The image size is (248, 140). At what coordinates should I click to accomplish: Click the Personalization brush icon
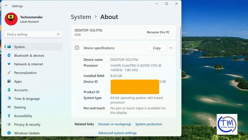click(x=9, y=73)
